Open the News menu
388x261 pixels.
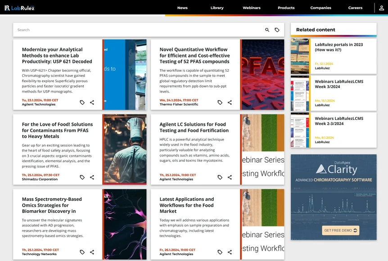tap(182, 8)
